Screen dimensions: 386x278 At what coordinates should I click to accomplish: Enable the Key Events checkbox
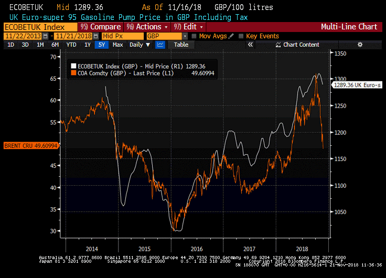(x=241, y=36)
